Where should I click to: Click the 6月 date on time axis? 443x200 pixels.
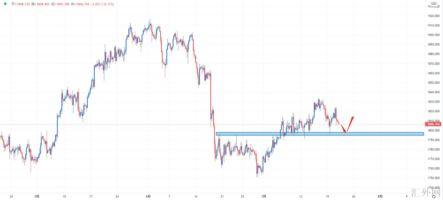click(x=148, y=196)
